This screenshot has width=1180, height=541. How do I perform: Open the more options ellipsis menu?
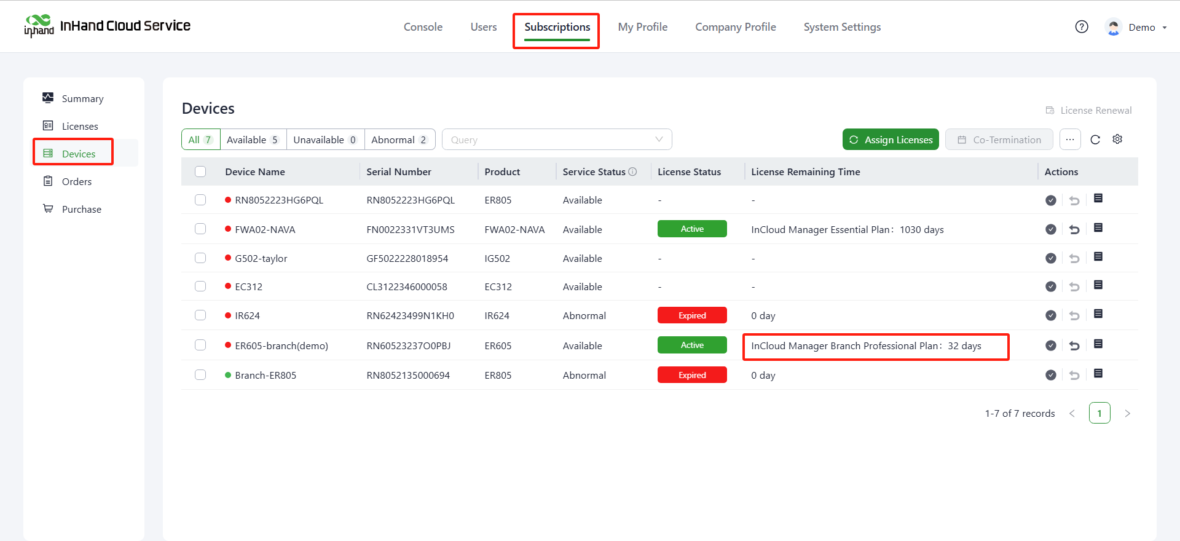point(1070,140)
